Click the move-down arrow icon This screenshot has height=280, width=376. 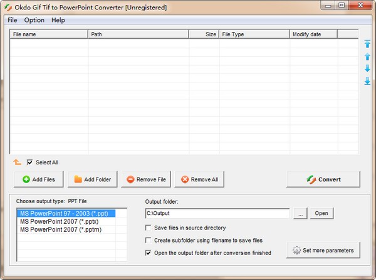pos(367,68)
